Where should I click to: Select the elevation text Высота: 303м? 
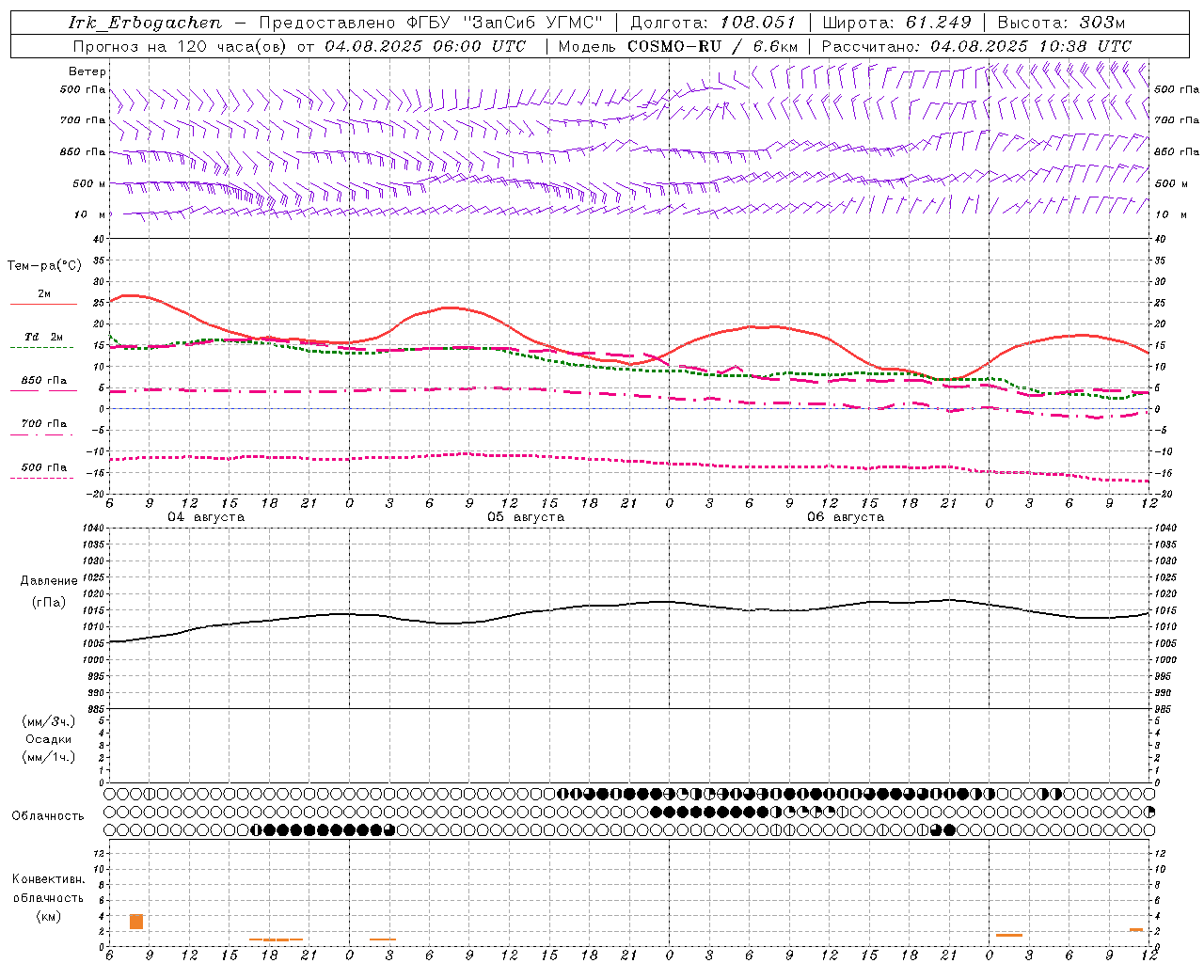click(1061, 23)
